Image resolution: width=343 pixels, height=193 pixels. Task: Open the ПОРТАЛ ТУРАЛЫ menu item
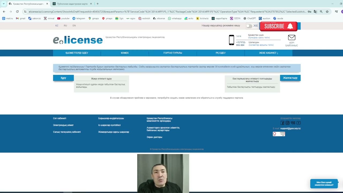(173, 53)
